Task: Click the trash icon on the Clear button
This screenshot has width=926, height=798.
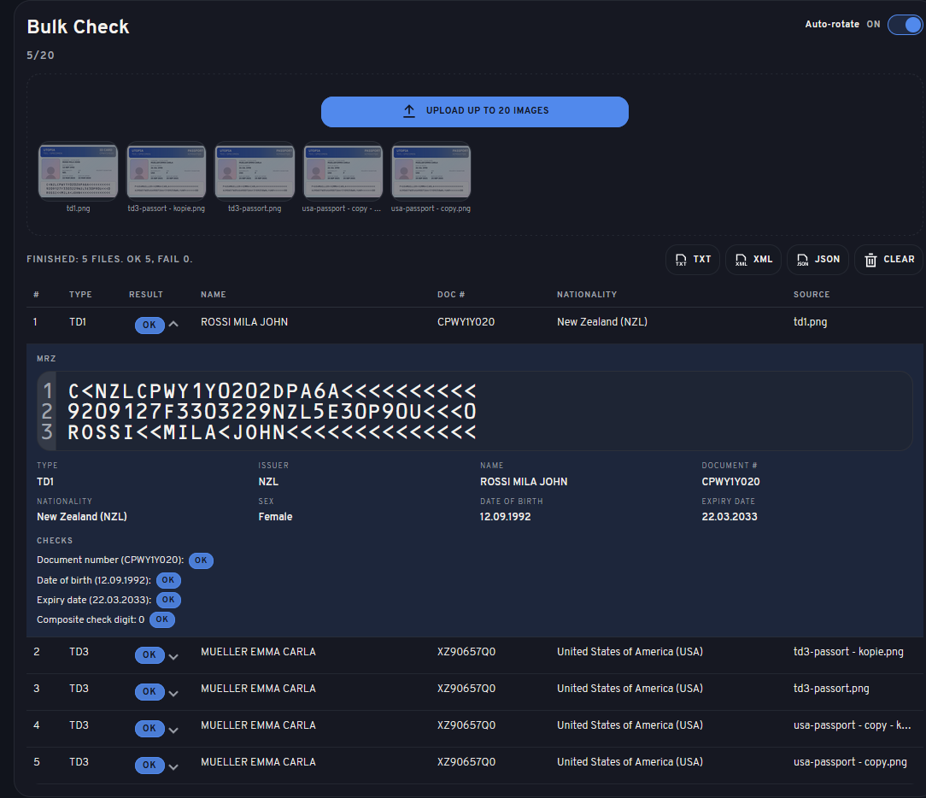Action: (870, 259)
